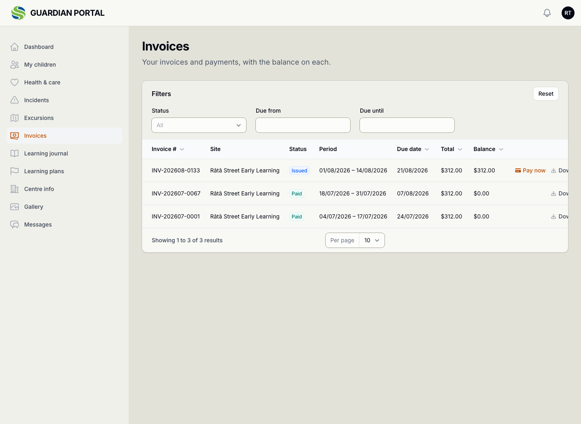This screenshot has width=581, height=424.
Task: Click the Period column header
Action: (328, 149)
